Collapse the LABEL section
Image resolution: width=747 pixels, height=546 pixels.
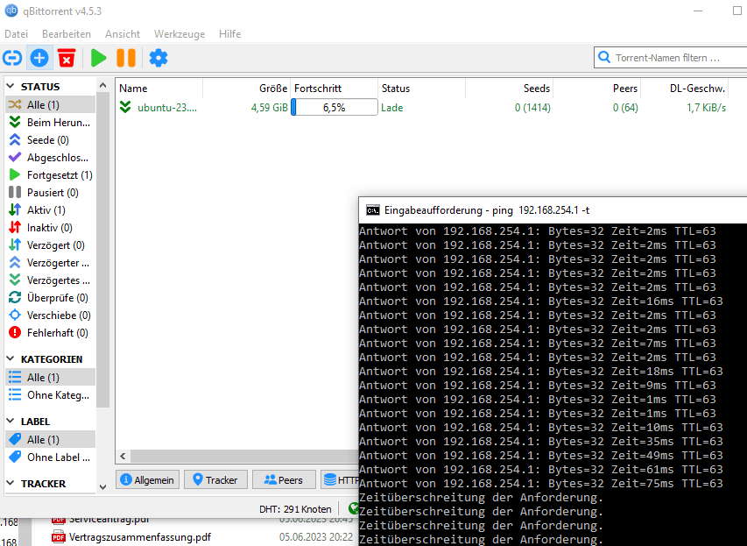[x=11, y=422]
